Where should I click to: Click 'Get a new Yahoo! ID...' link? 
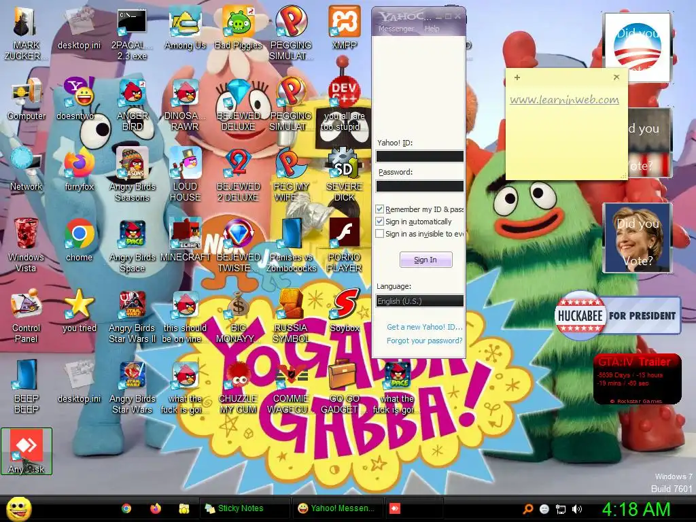[424, 327]
